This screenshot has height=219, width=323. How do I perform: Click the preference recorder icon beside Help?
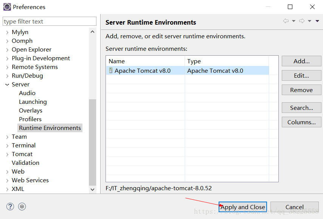(x=22, y=206)
